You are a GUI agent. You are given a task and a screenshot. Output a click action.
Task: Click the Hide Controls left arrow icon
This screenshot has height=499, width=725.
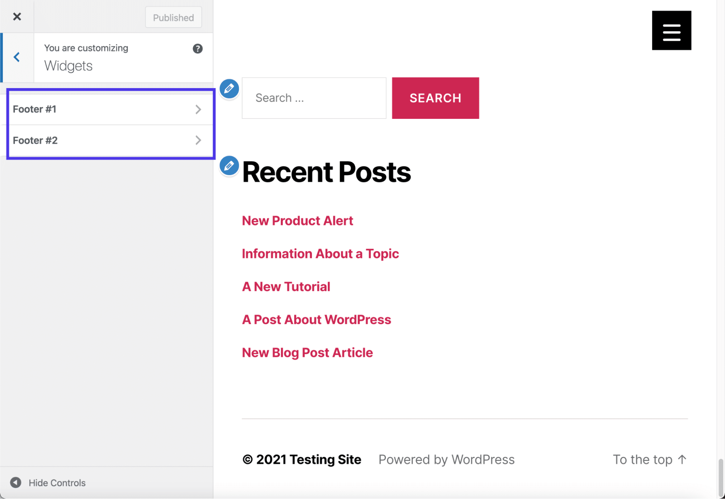click(x=15, y=482)
